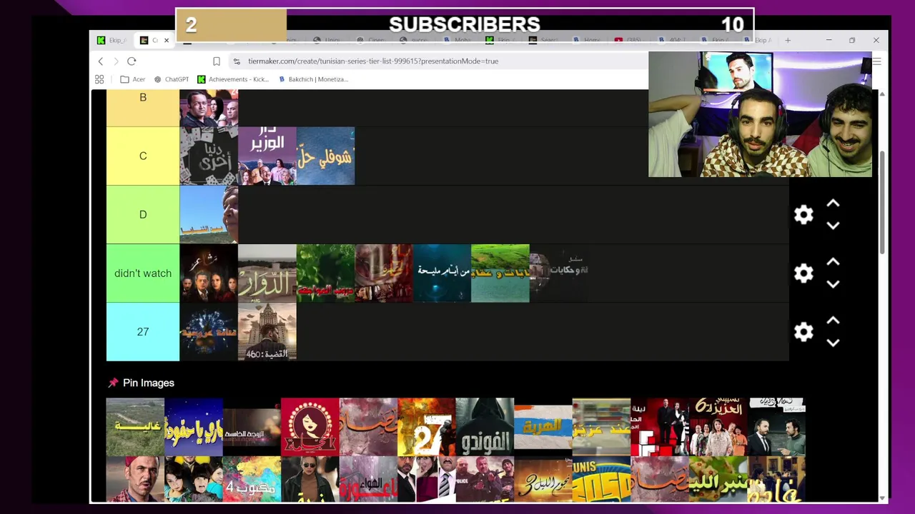
Task: Select شوفلي حل image in tier C
Action: click(326, 156)
